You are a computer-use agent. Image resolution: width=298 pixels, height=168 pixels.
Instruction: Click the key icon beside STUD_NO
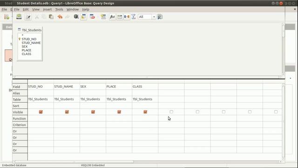click(x=20, y=39)
